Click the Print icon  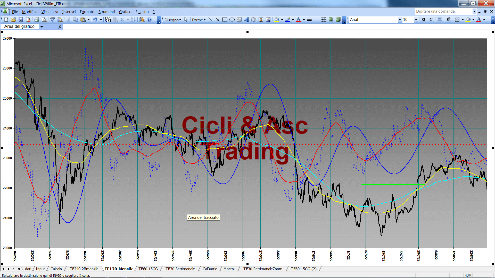tap(37, 20)
